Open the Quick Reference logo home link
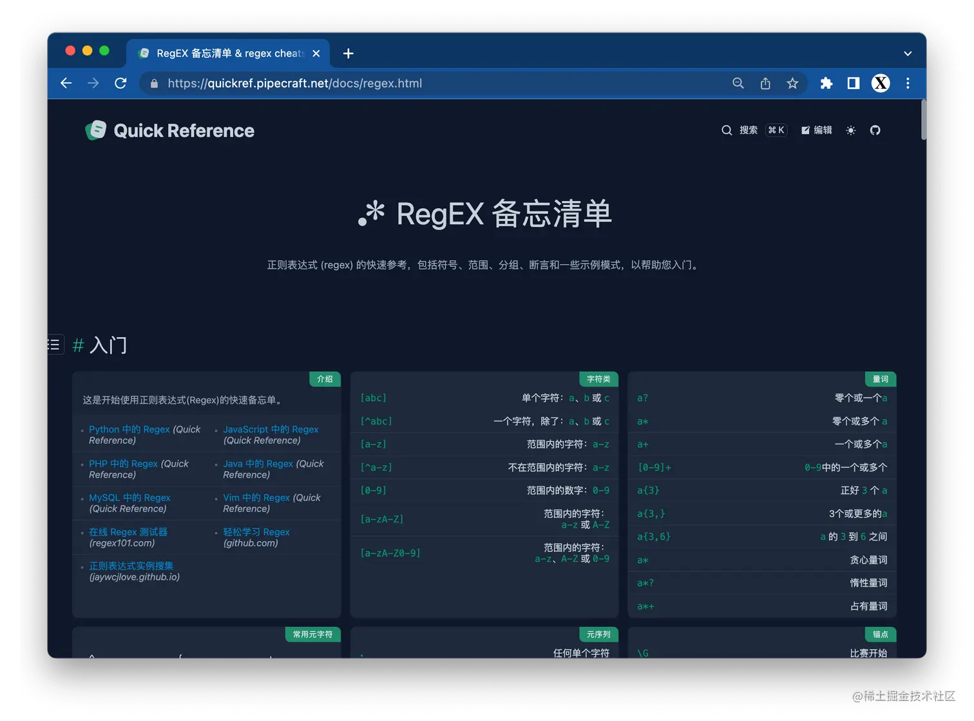Screen dimensions: 974x721 click(x=170, y=131)
